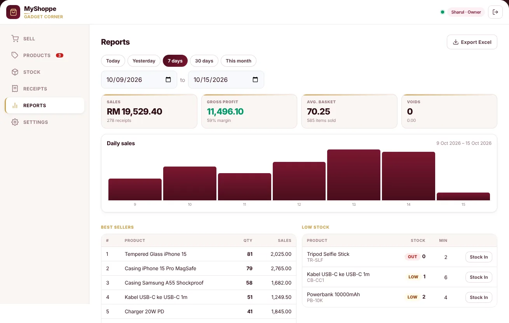Click the Export Excel button
Viewport: 509px width, 323px height.
pos(472,42)
